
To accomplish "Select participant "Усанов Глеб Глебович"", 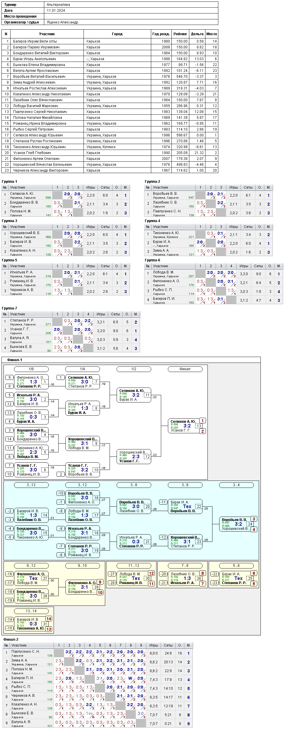I will tap(32, 153).
